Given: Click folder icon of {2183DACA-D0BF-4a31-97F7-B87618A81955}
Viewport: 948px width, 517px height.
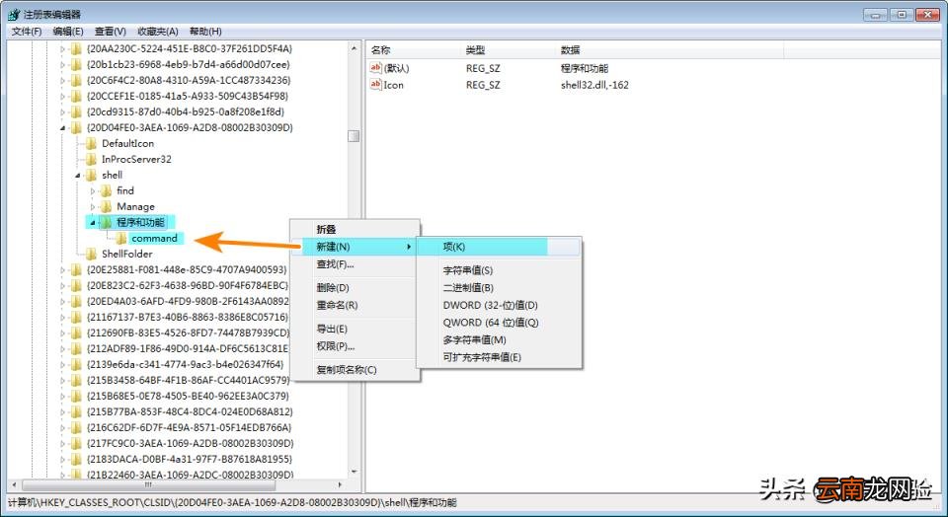Looking at the screenshot, I should 76,459.
